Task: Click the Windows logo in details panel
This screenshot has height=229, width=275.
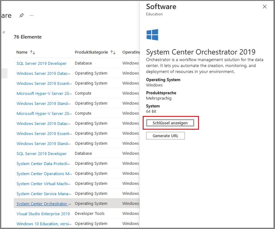Action: (x=152, y=35)
